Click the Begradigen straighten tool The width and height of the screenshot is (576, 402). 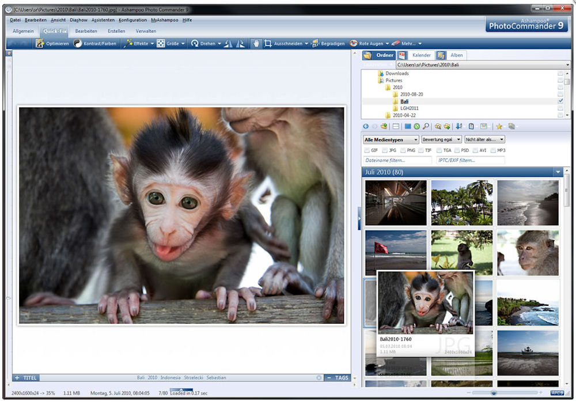tap(329, 44)
